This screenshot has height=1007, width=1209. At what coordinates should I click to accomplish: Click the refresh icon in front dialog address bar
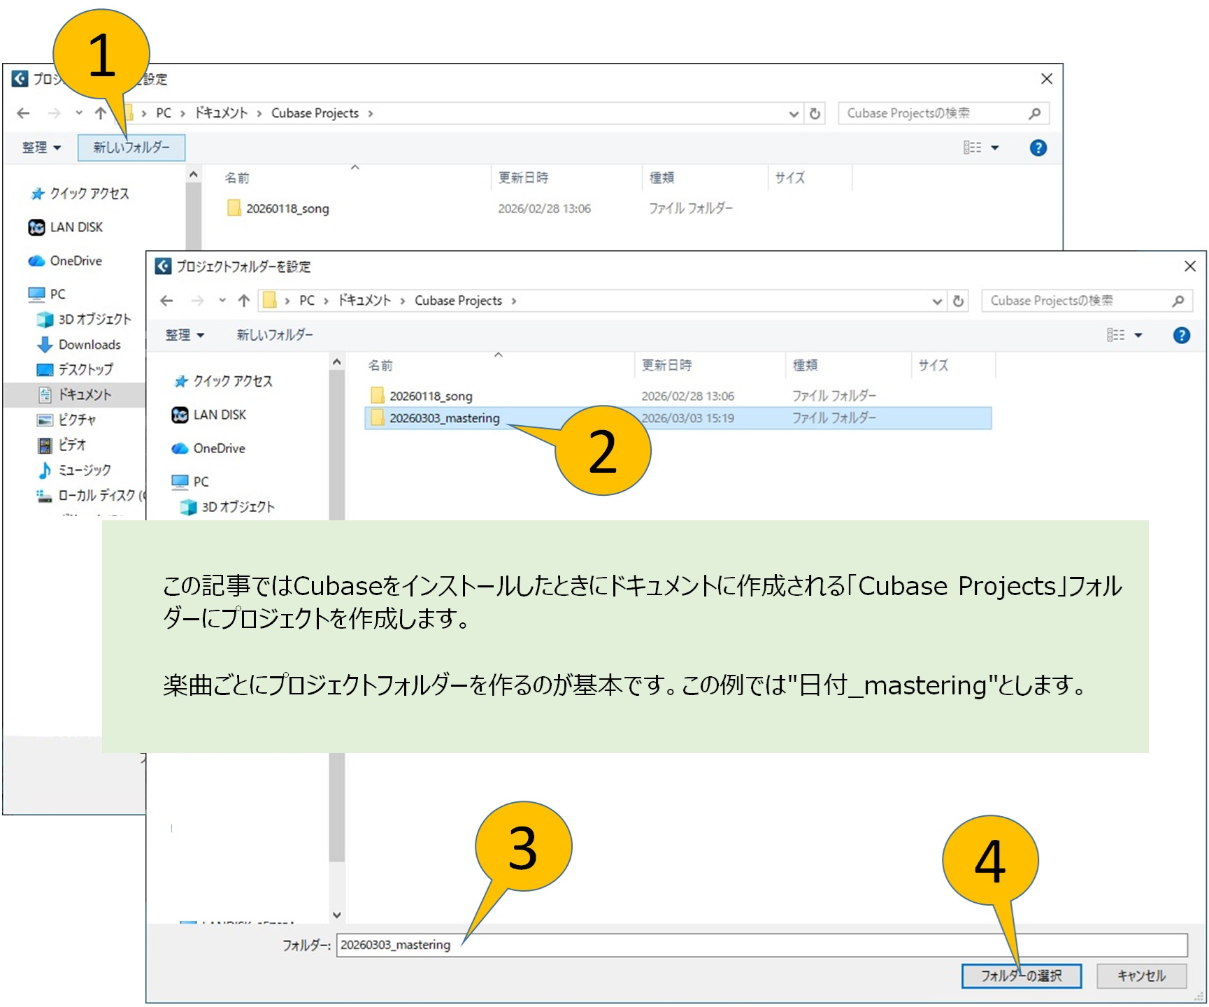(958, 301)
